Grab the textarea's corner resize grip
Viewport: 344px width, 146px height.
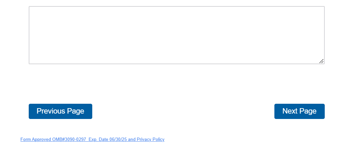[321, 61]
